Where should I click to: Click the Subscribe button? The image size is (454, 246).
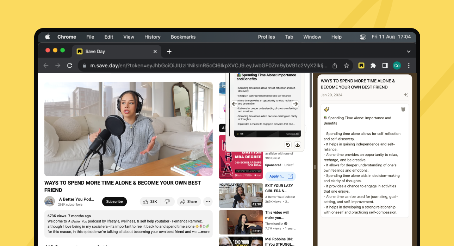point(114,201)
